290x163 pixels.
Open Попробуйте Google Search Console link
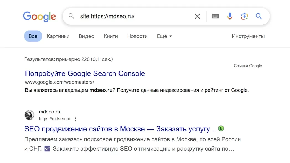click(85, 73)
